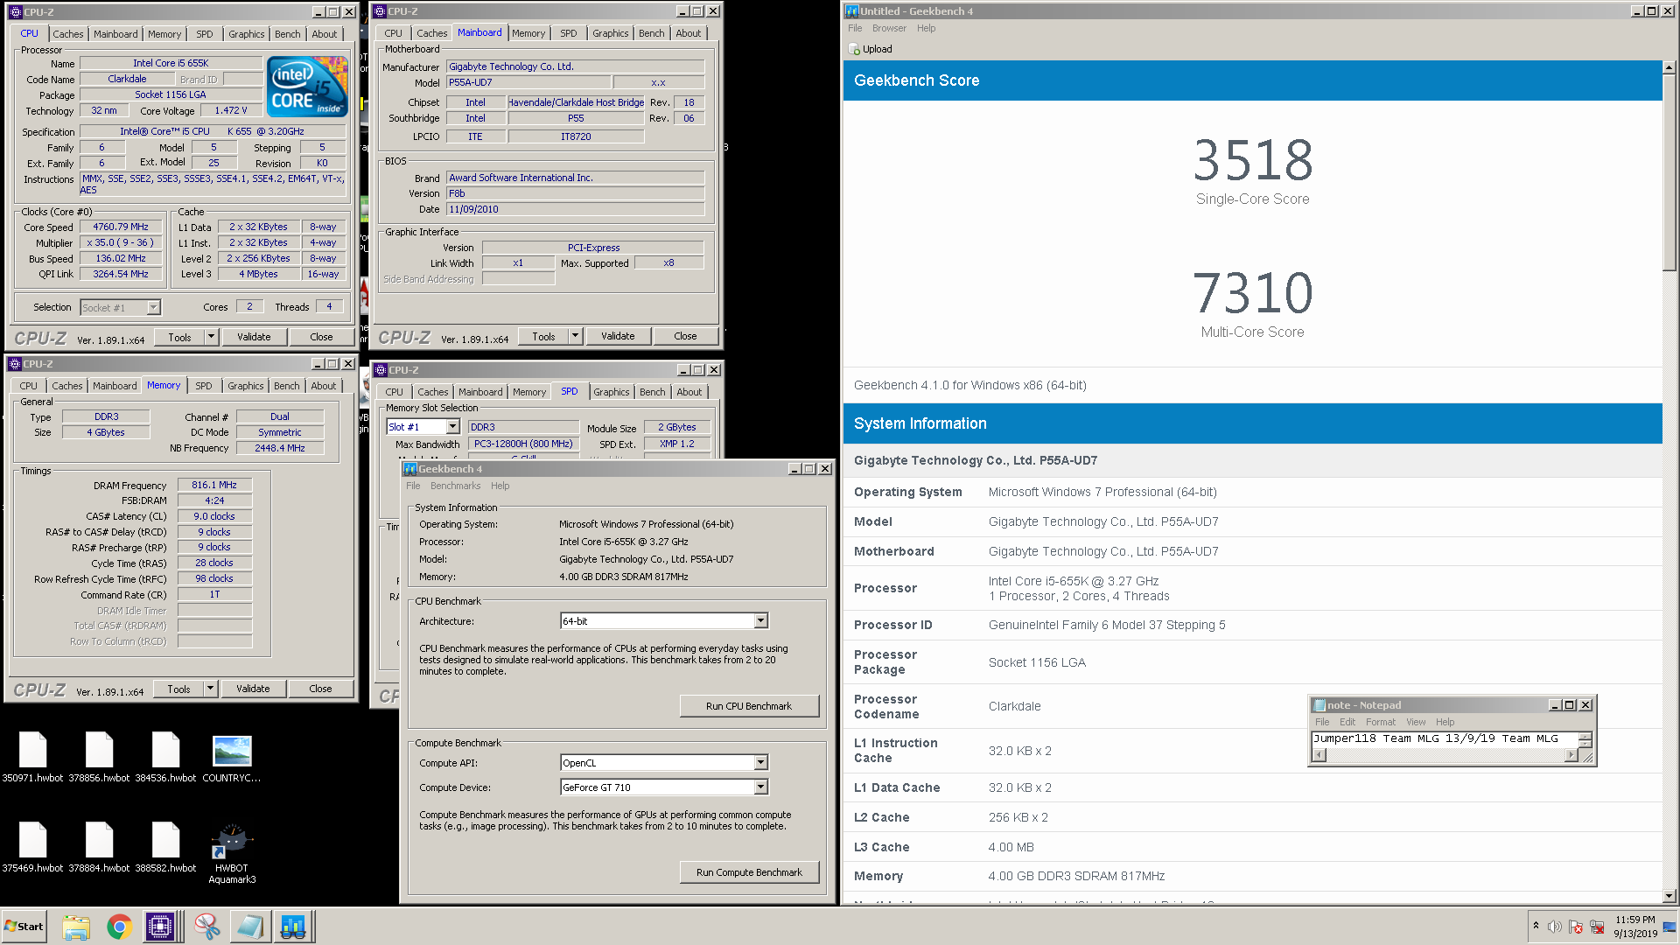Screen dimensions: 1680x945
Task: Click Run CPU Benchmark button
Action: pos(749,706)
